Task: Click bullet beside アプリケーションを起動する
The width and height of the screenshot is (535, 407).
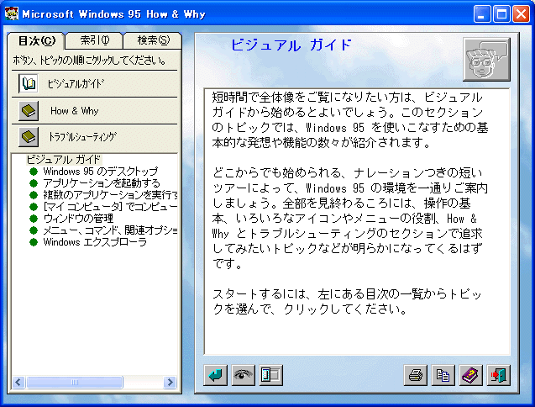Action: pyautogui.click(x=34, y=183)
